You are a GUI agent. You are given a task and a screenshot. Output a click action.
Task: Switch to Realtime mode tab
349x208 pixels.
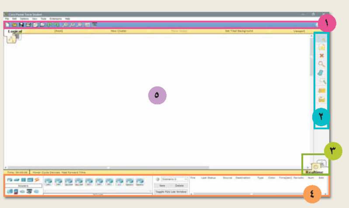(x=314, y=172)
